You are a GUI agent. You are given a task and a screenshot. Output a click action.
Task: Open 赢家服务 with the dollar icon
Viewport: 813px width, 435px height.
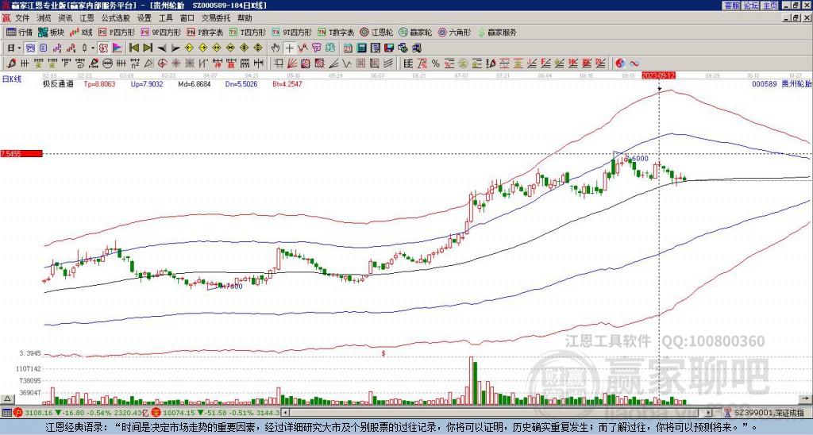(497, 32)
